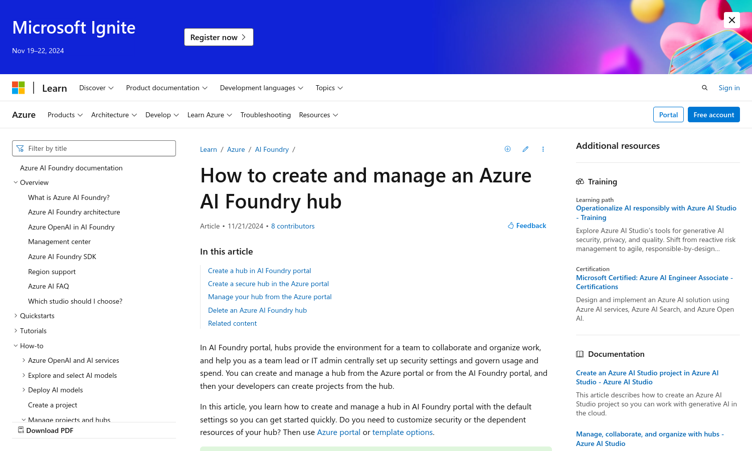Open the Product documentation dropdown
Screen dimensions: 752x451
point(166,88)
